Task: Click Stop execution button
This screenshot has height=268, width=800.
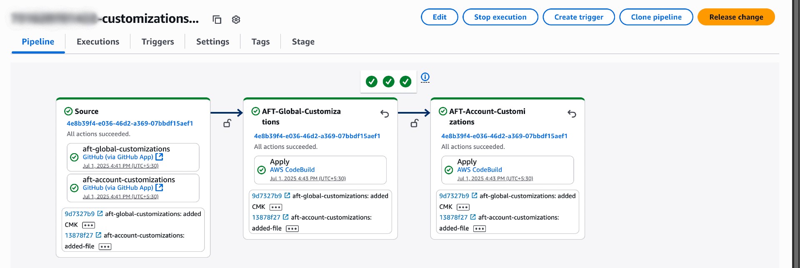Action: (x=500, y=17)
